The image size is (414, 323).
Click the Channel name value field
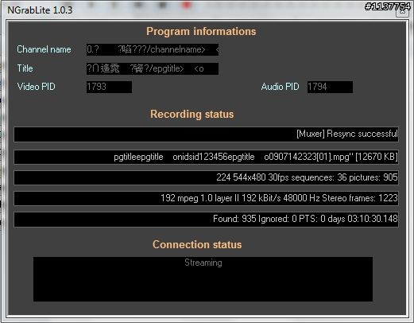point(153,49)
